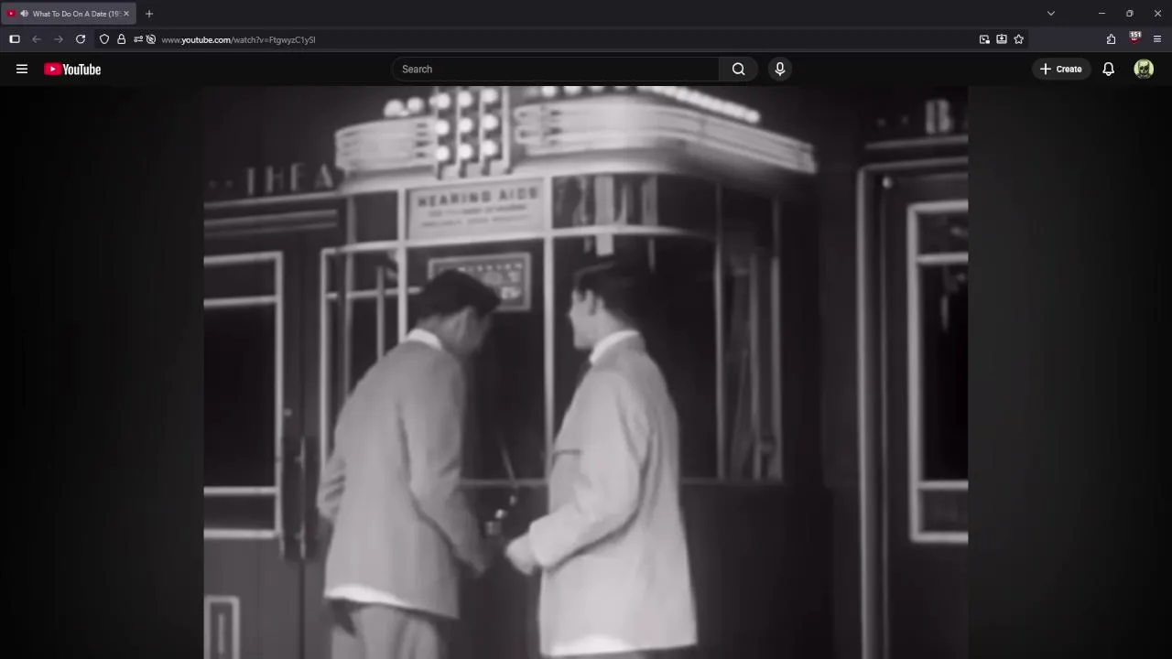Reload the page
Viewport: 1172px width, 659px height.
point(81,39)
